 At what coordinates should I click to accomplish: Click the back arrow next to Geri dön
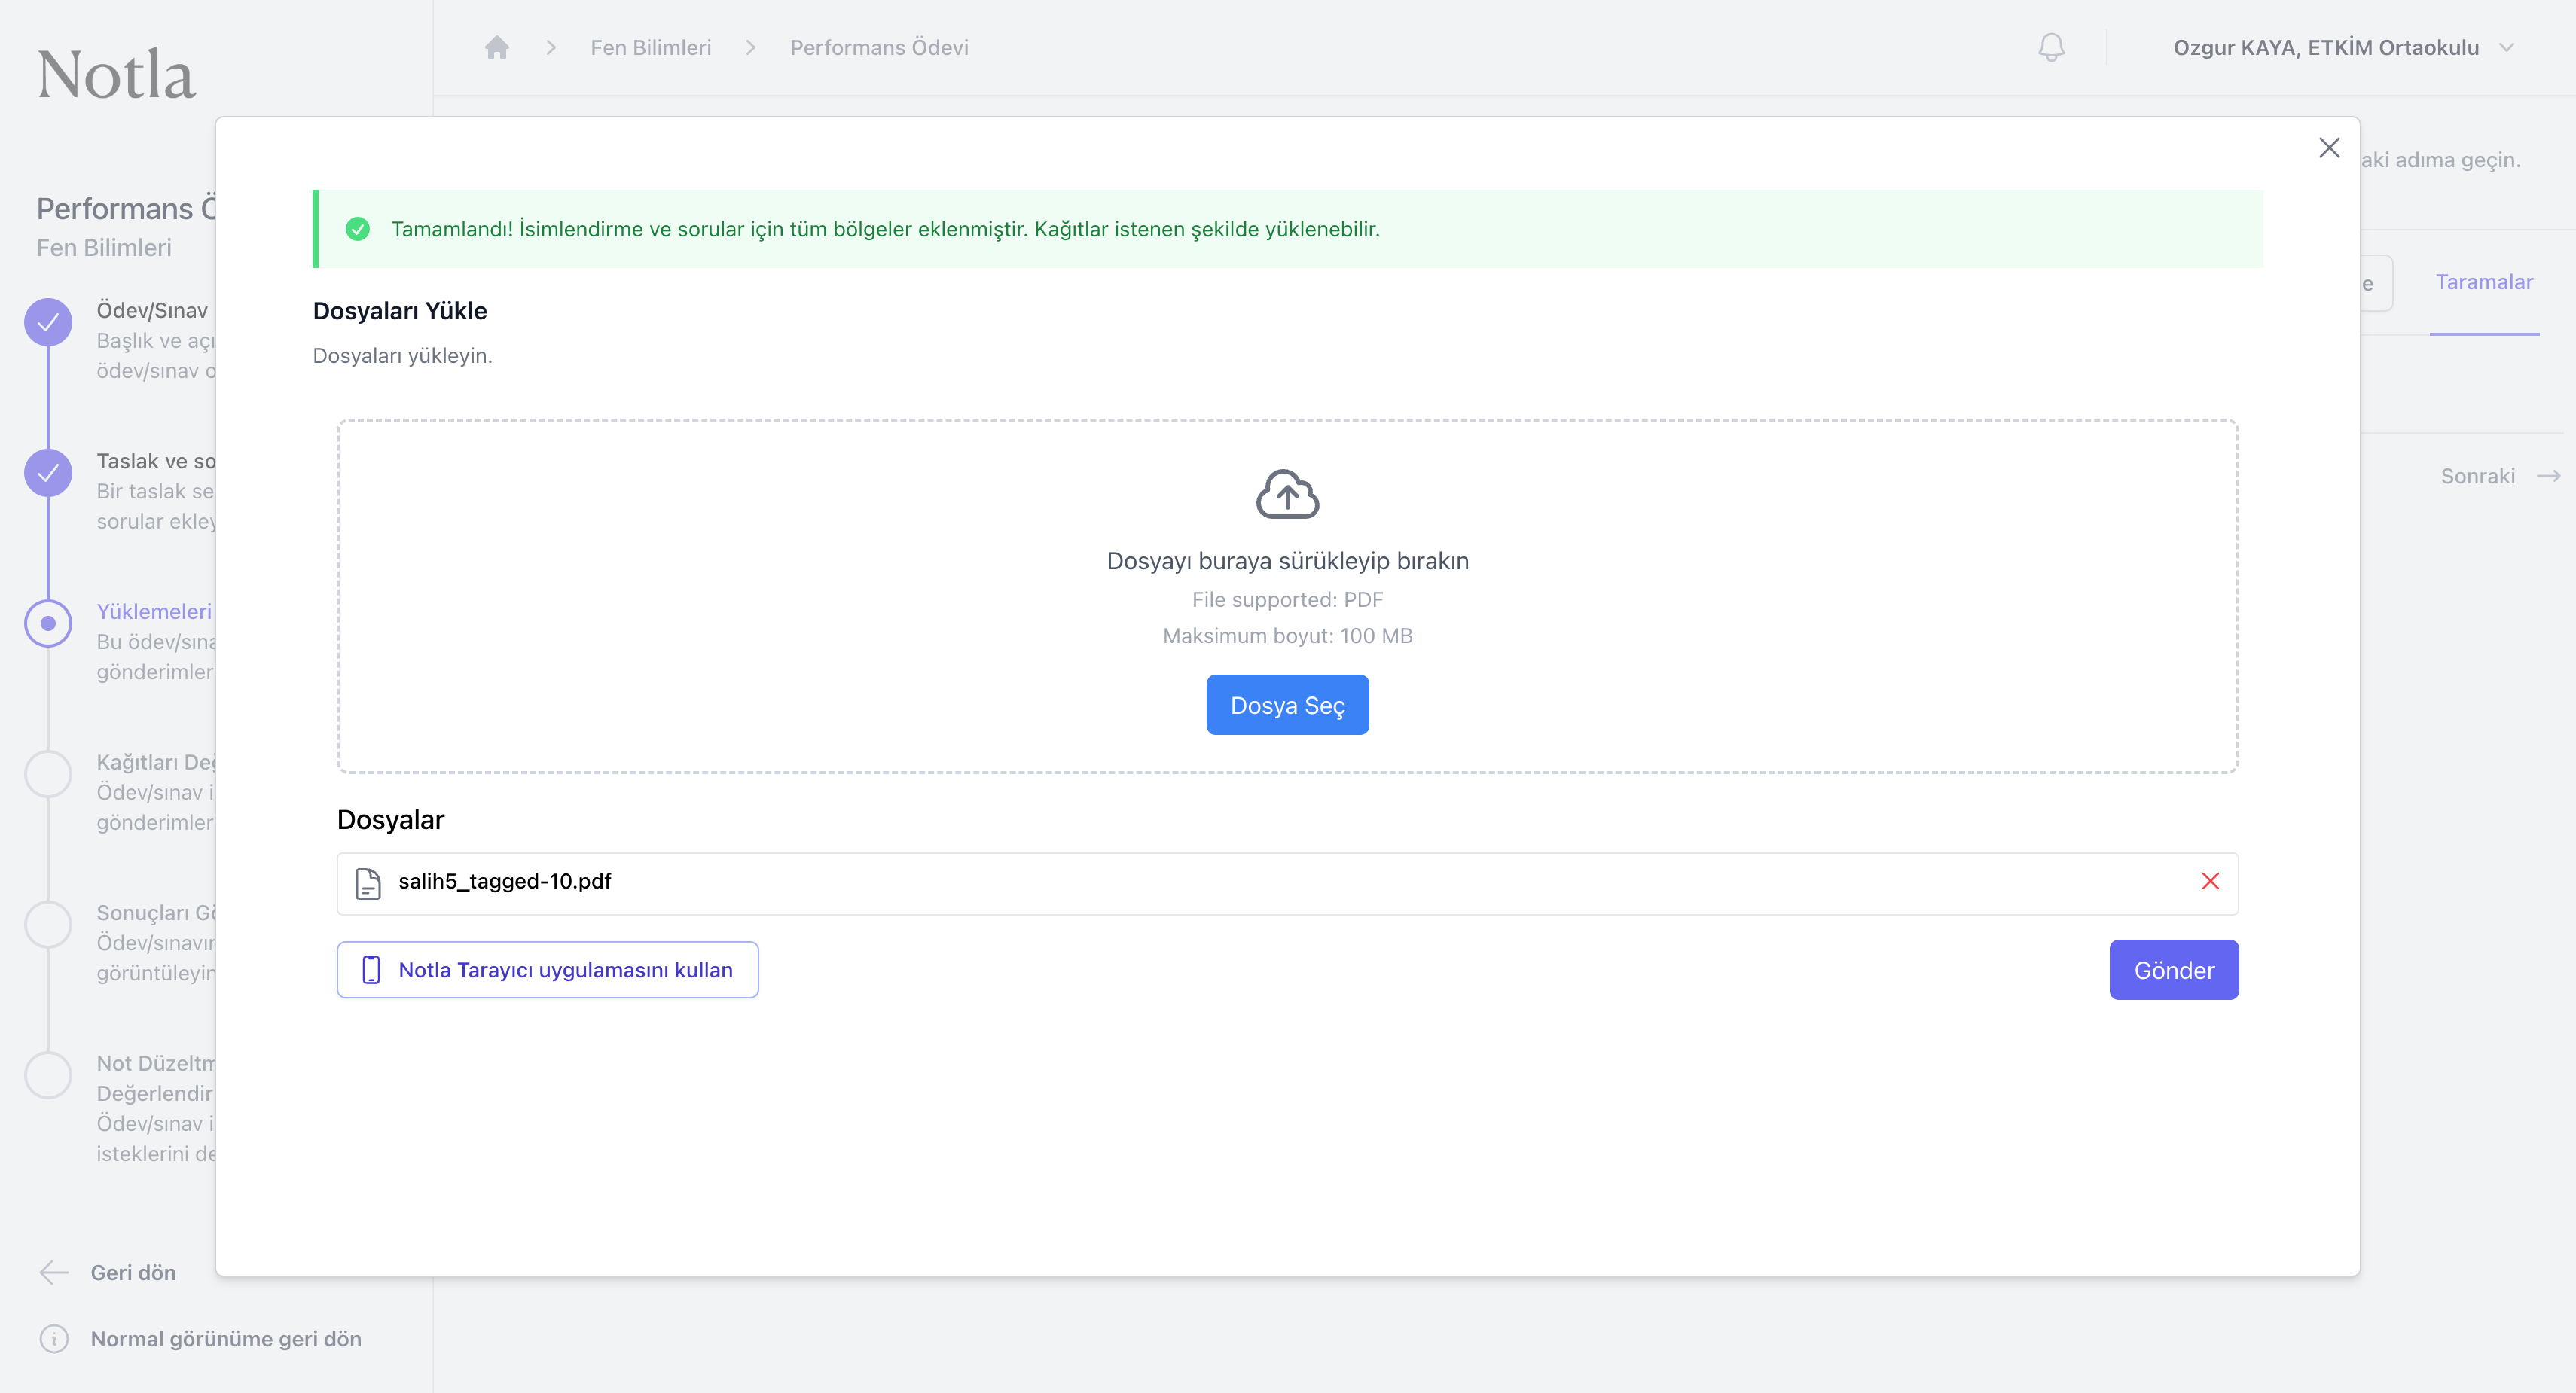tap(54, 1272)
